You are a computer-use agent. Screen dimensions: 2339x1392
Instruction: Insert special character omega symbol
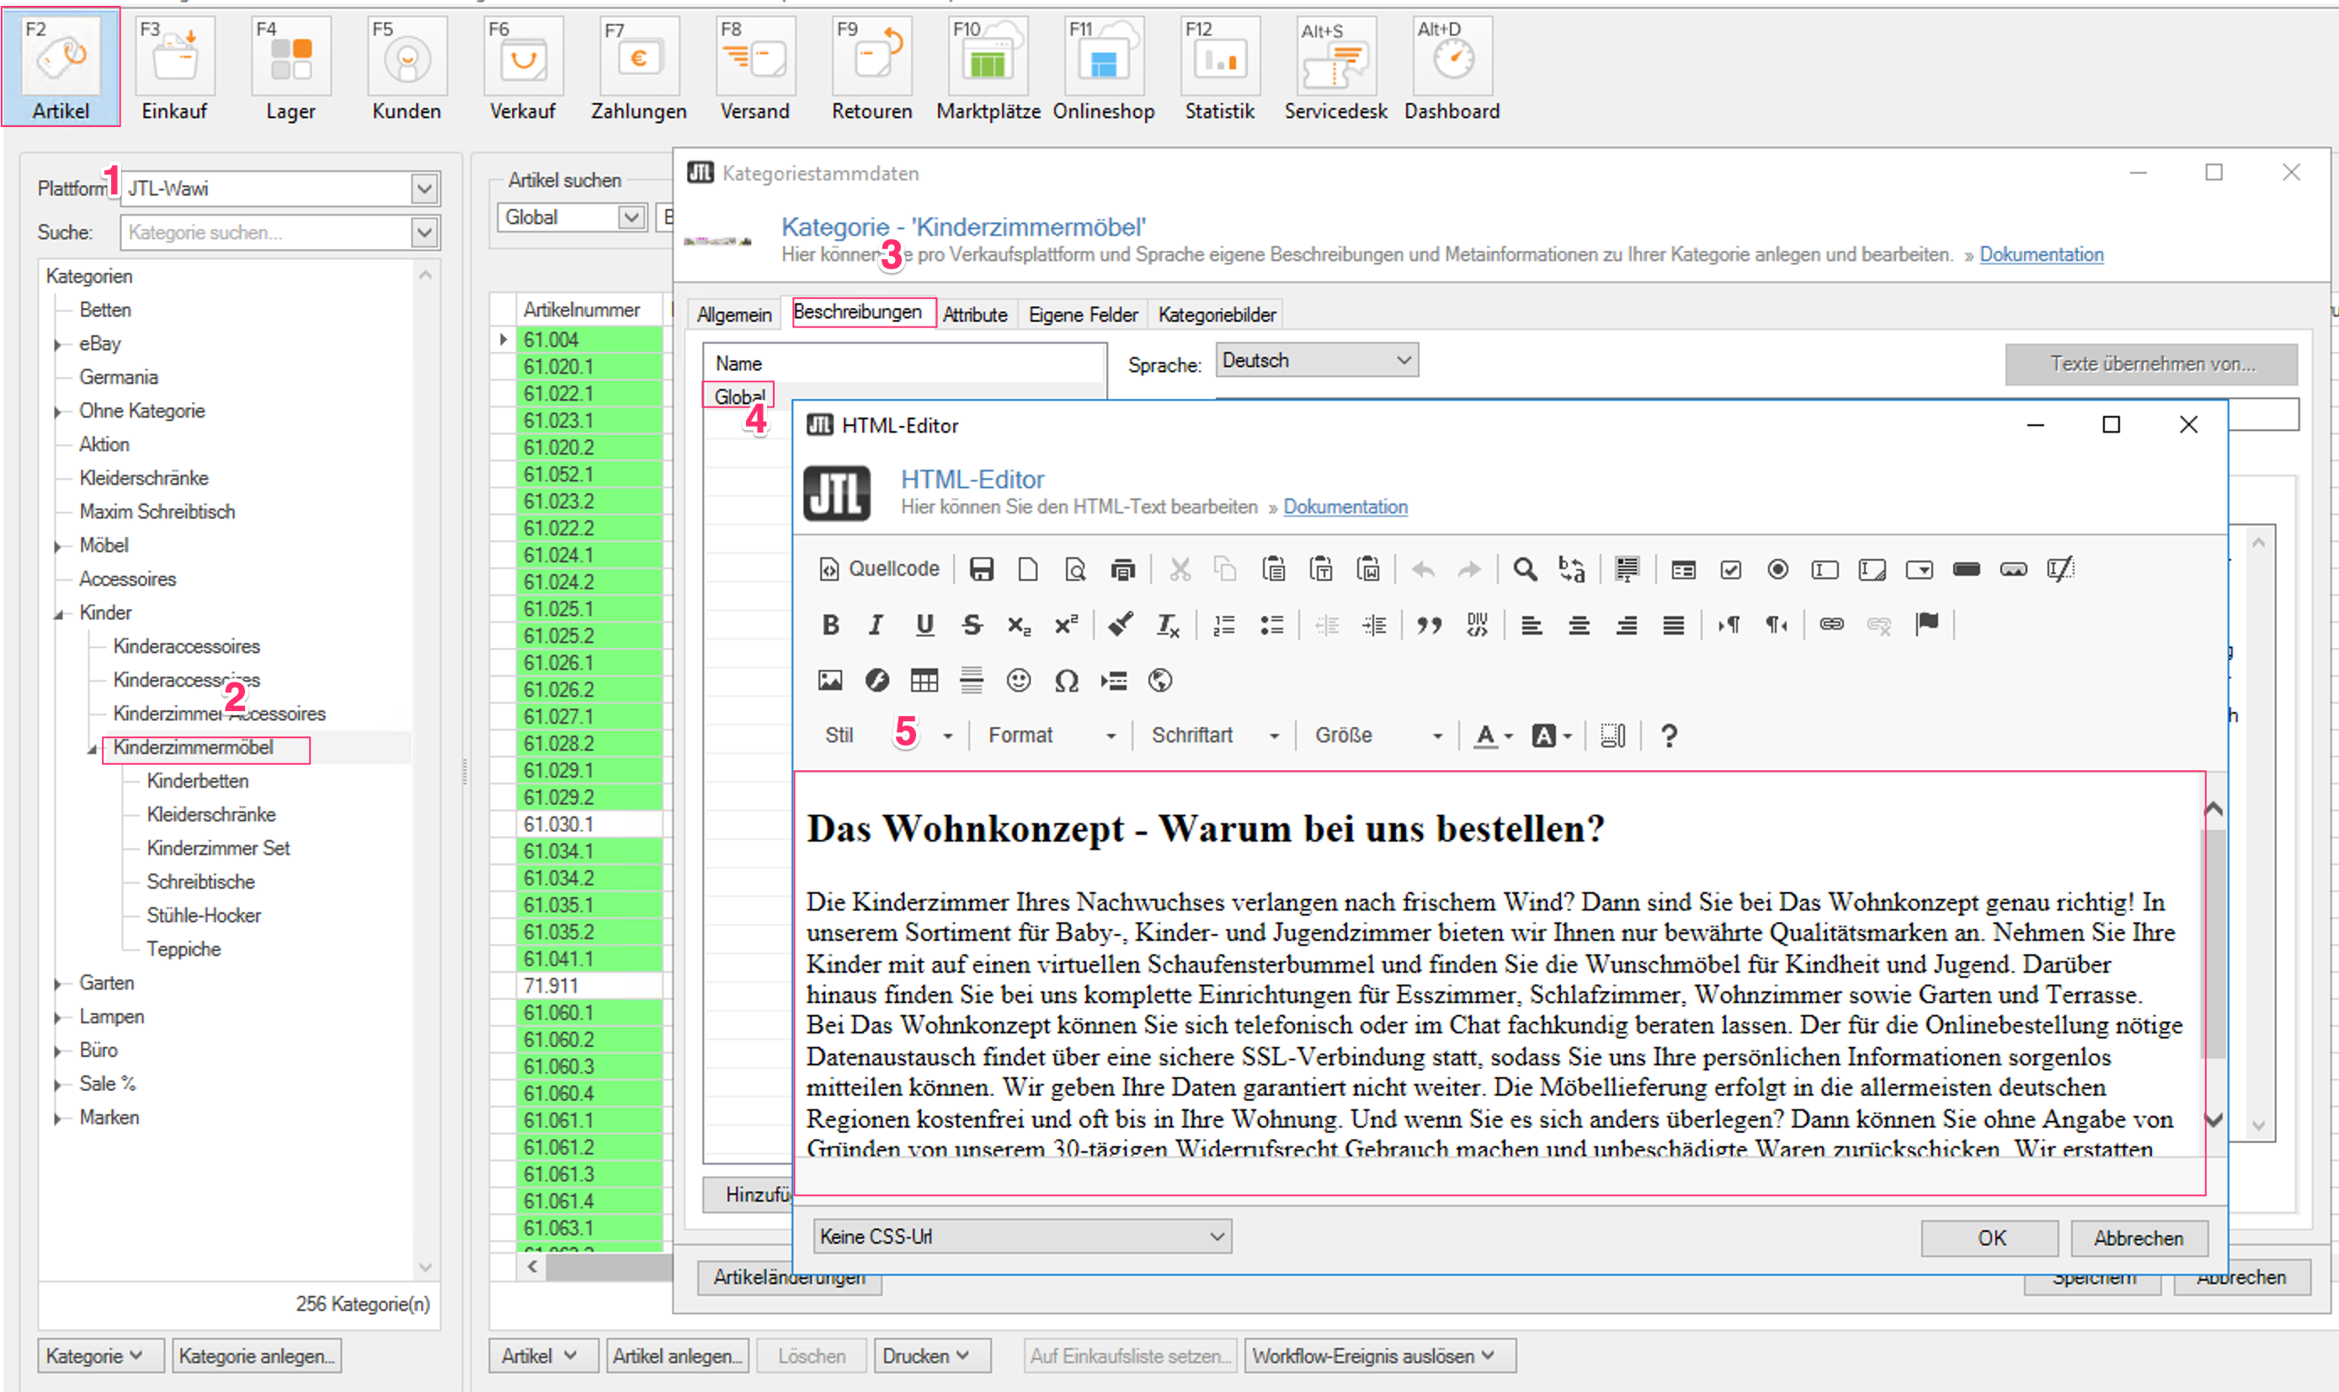(x=1066, y=681)
